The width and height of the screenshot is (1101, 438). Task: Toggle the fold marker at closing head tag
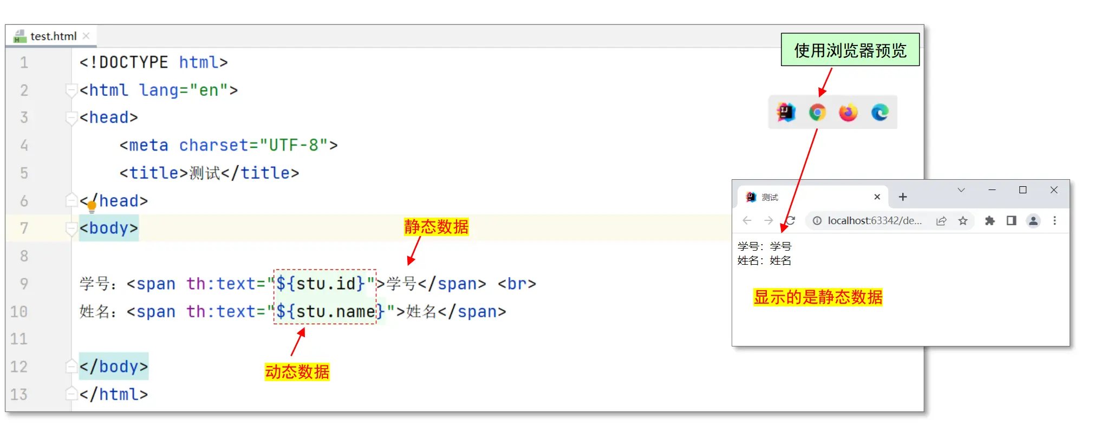[71, 201]
